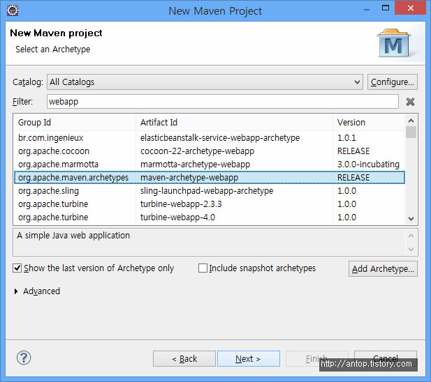Screen dimensions: 431x382
Task: Select cocoon-22-archetype-webapp row
Action: click(209, 151)
